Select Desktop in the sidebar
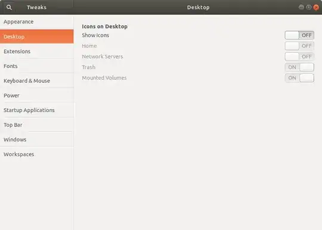Screen dimensions: 322x230 click(x=37, y=36)
